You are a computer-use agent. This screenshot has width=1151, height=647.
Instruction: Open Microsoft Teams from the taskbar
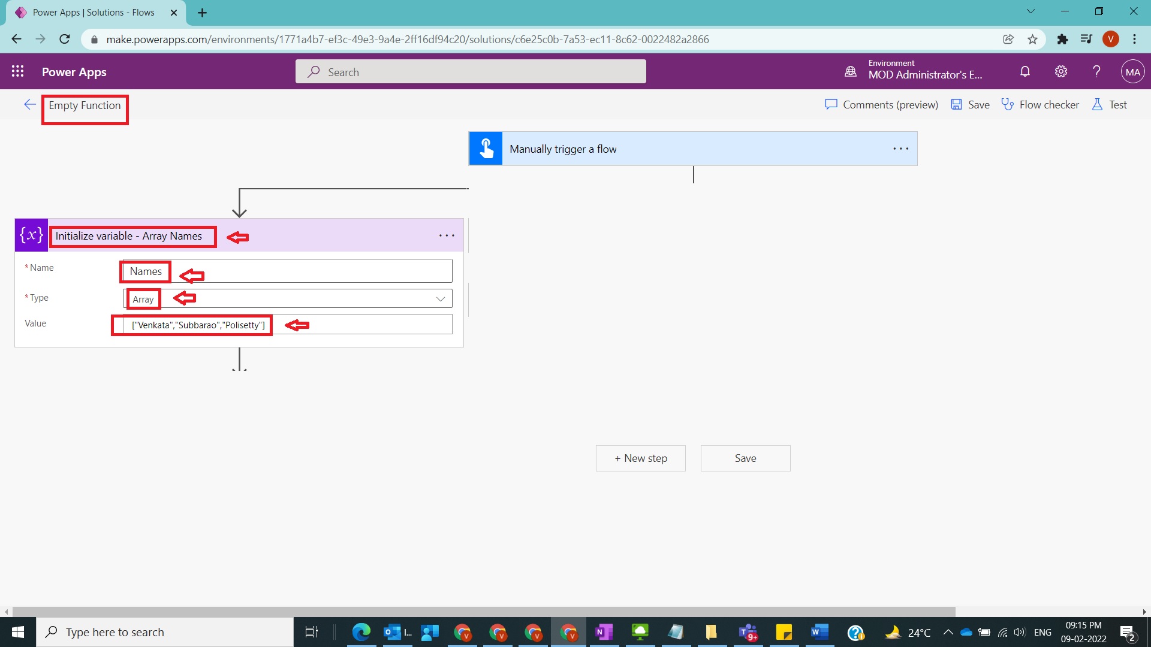tap(748, 632)
